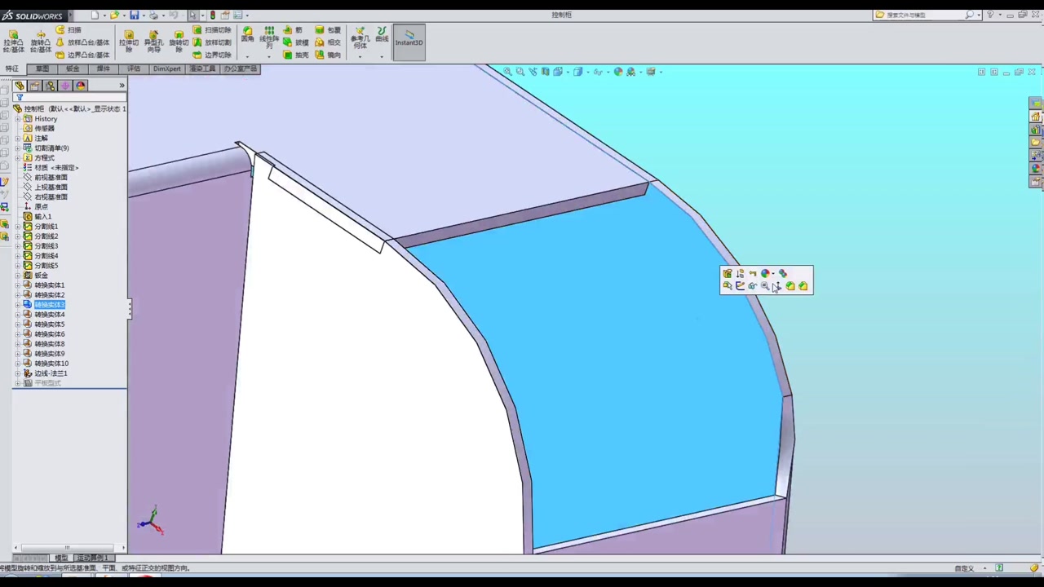Open the New document dropdown arrow
The width and height of the screenshot is (1044, 587).
pyautogui.click(x=103, y=15)
